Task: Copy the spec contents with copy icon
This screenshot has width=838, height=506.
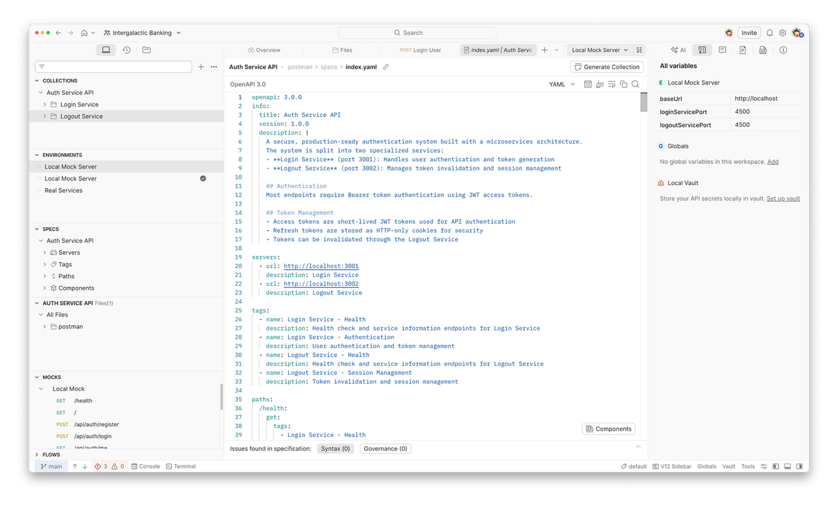Action: pyautogui.click(x=623, y=84)
